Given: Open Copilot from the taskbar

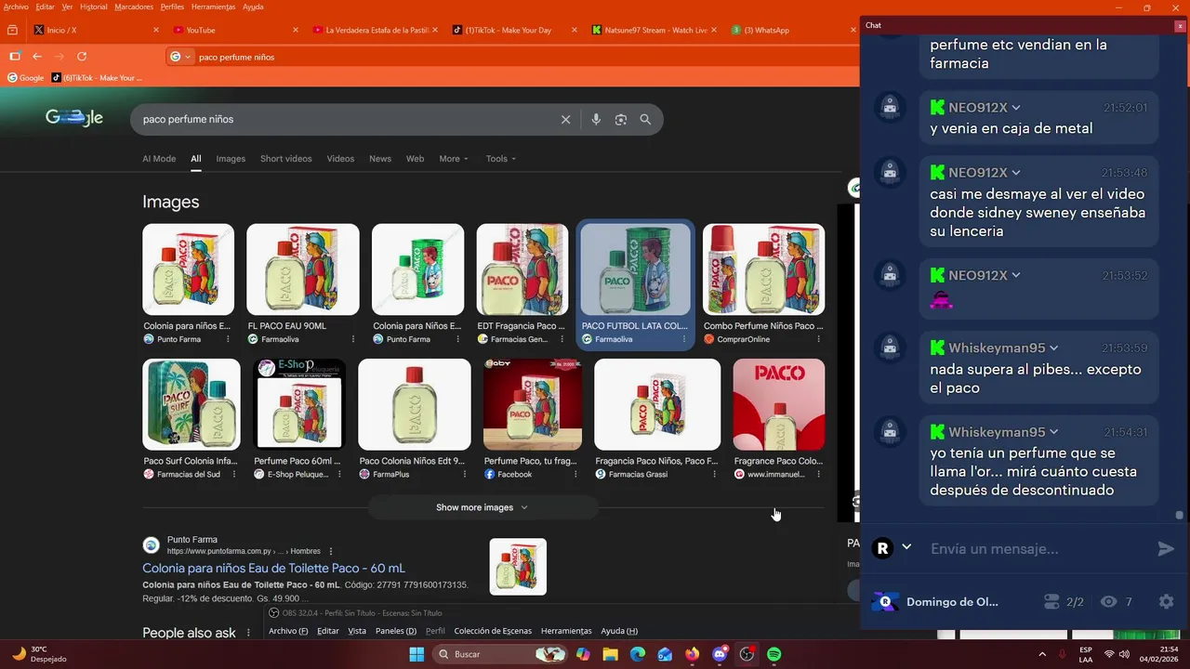Looking at the screenshot, I should tap(583, 654).
